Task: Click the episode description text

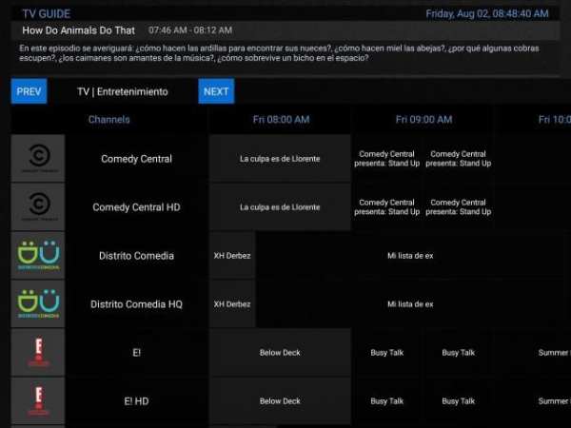Action: [x=279, y=53]
